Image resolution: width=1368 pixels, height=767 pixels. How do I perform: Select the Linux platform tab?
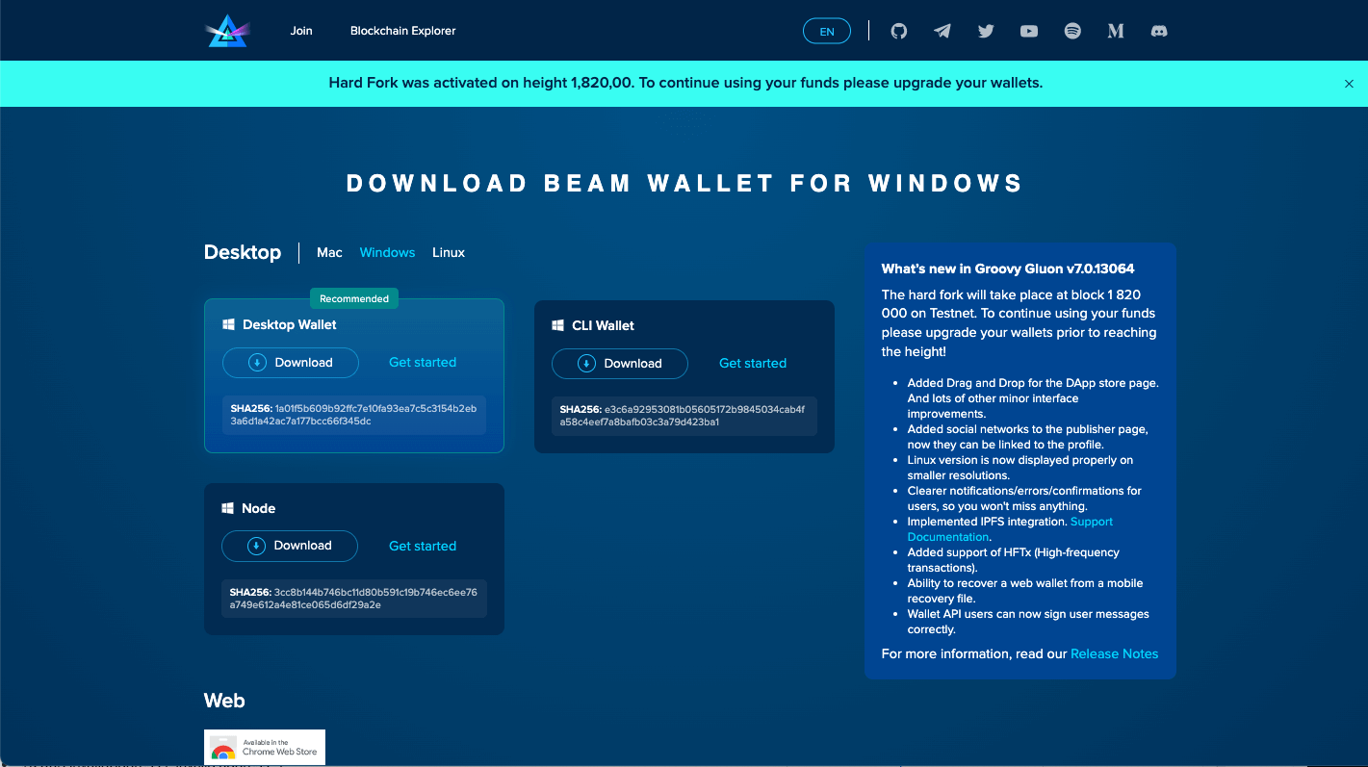pyautogui.click(x=449, y=252)
